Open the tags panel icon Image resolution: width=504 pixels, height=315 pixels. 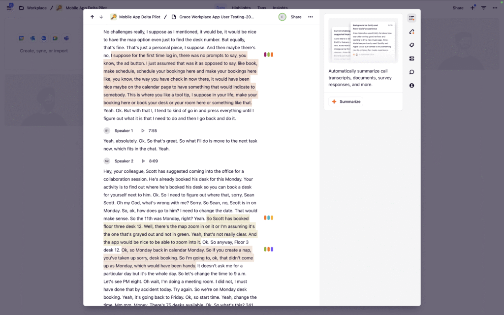pos(411,45)
